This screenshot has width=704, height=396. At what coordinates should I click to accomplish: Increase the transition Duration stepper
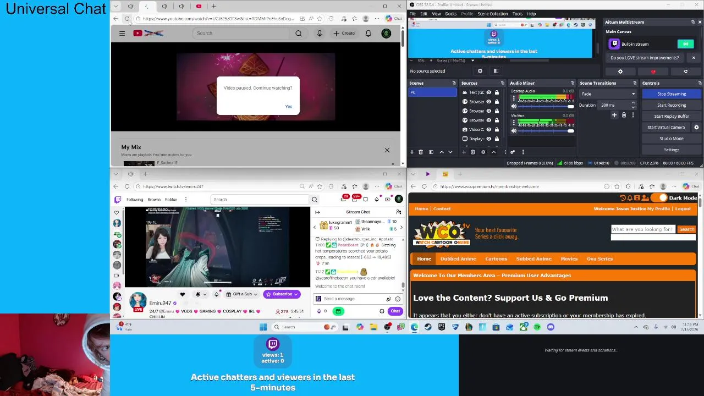pos(633,103)
